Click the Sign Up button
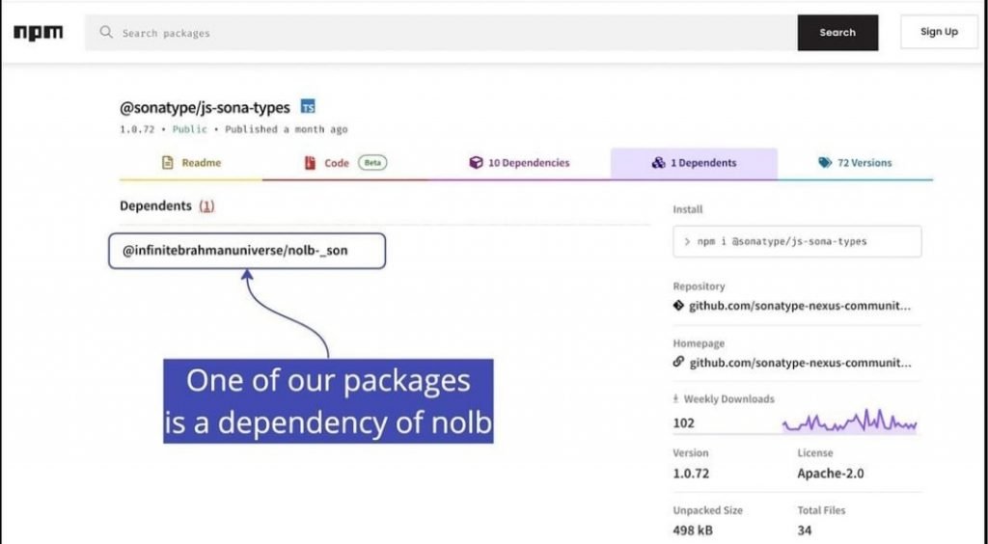The image size is (988, 544). [939, 32]
